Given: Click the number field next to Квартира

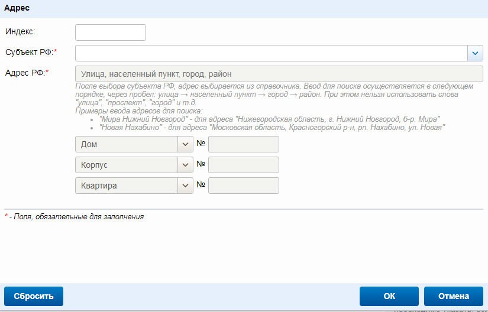Looking at the screenshot, I should [243, 186].
